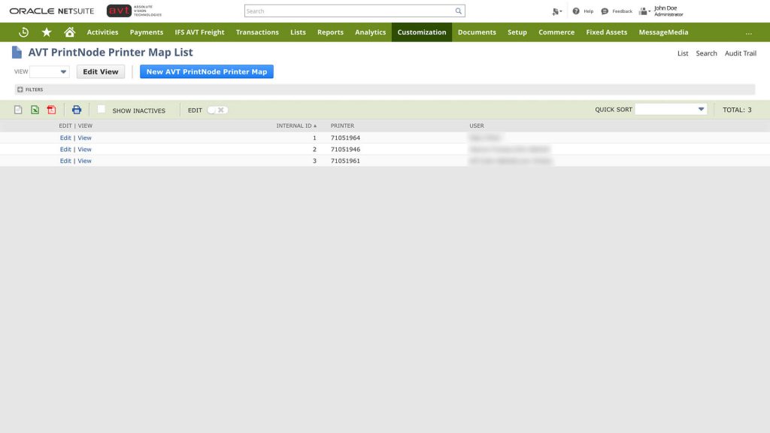The height and width of the screenshot is (433, 770).
Task: Edit the record for printer 71051964
Action: point(65,138)
